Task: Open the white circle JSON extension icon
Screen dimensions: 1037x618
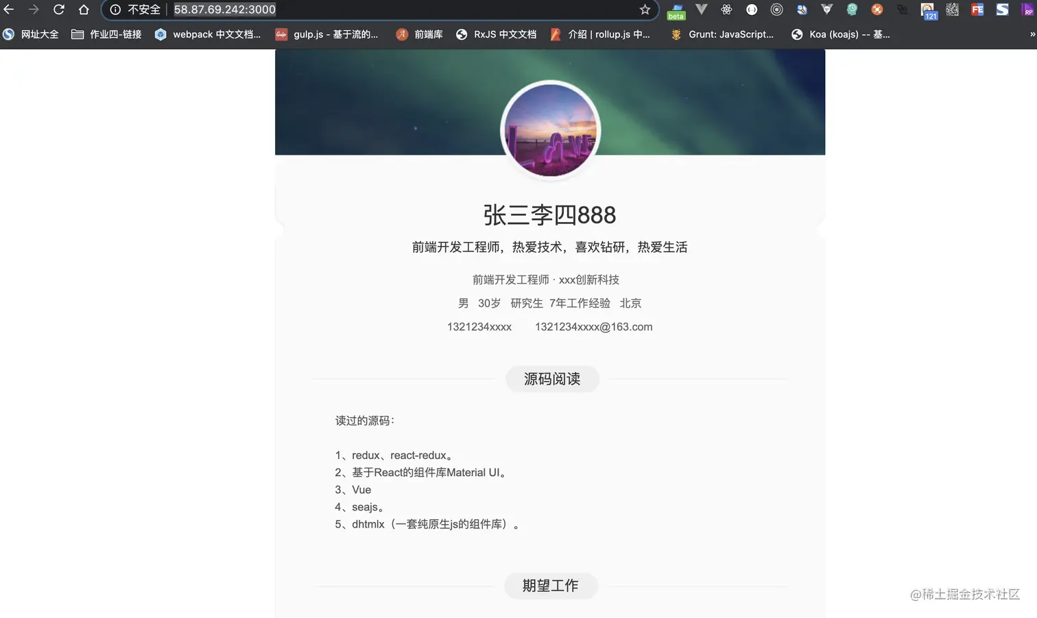Action: click(x=752, y=10)
